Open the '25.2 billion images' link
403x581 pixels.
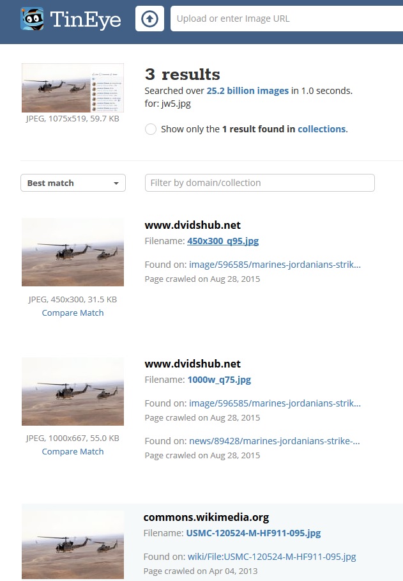pyautogui.click(x=247, y=91)
